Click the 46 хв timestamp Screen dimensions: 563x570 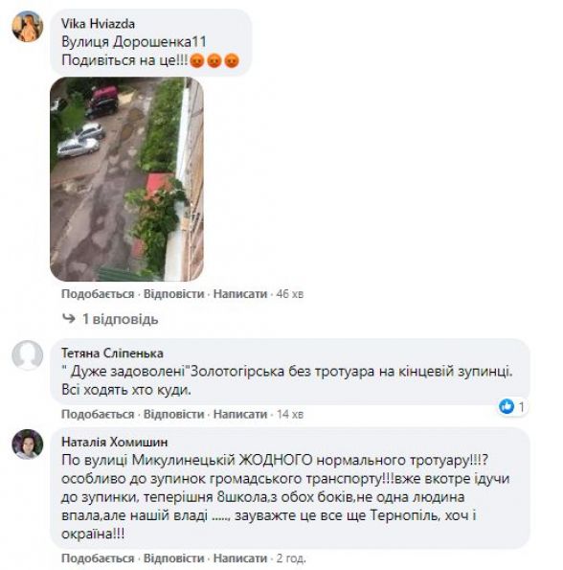coord(289,294)
